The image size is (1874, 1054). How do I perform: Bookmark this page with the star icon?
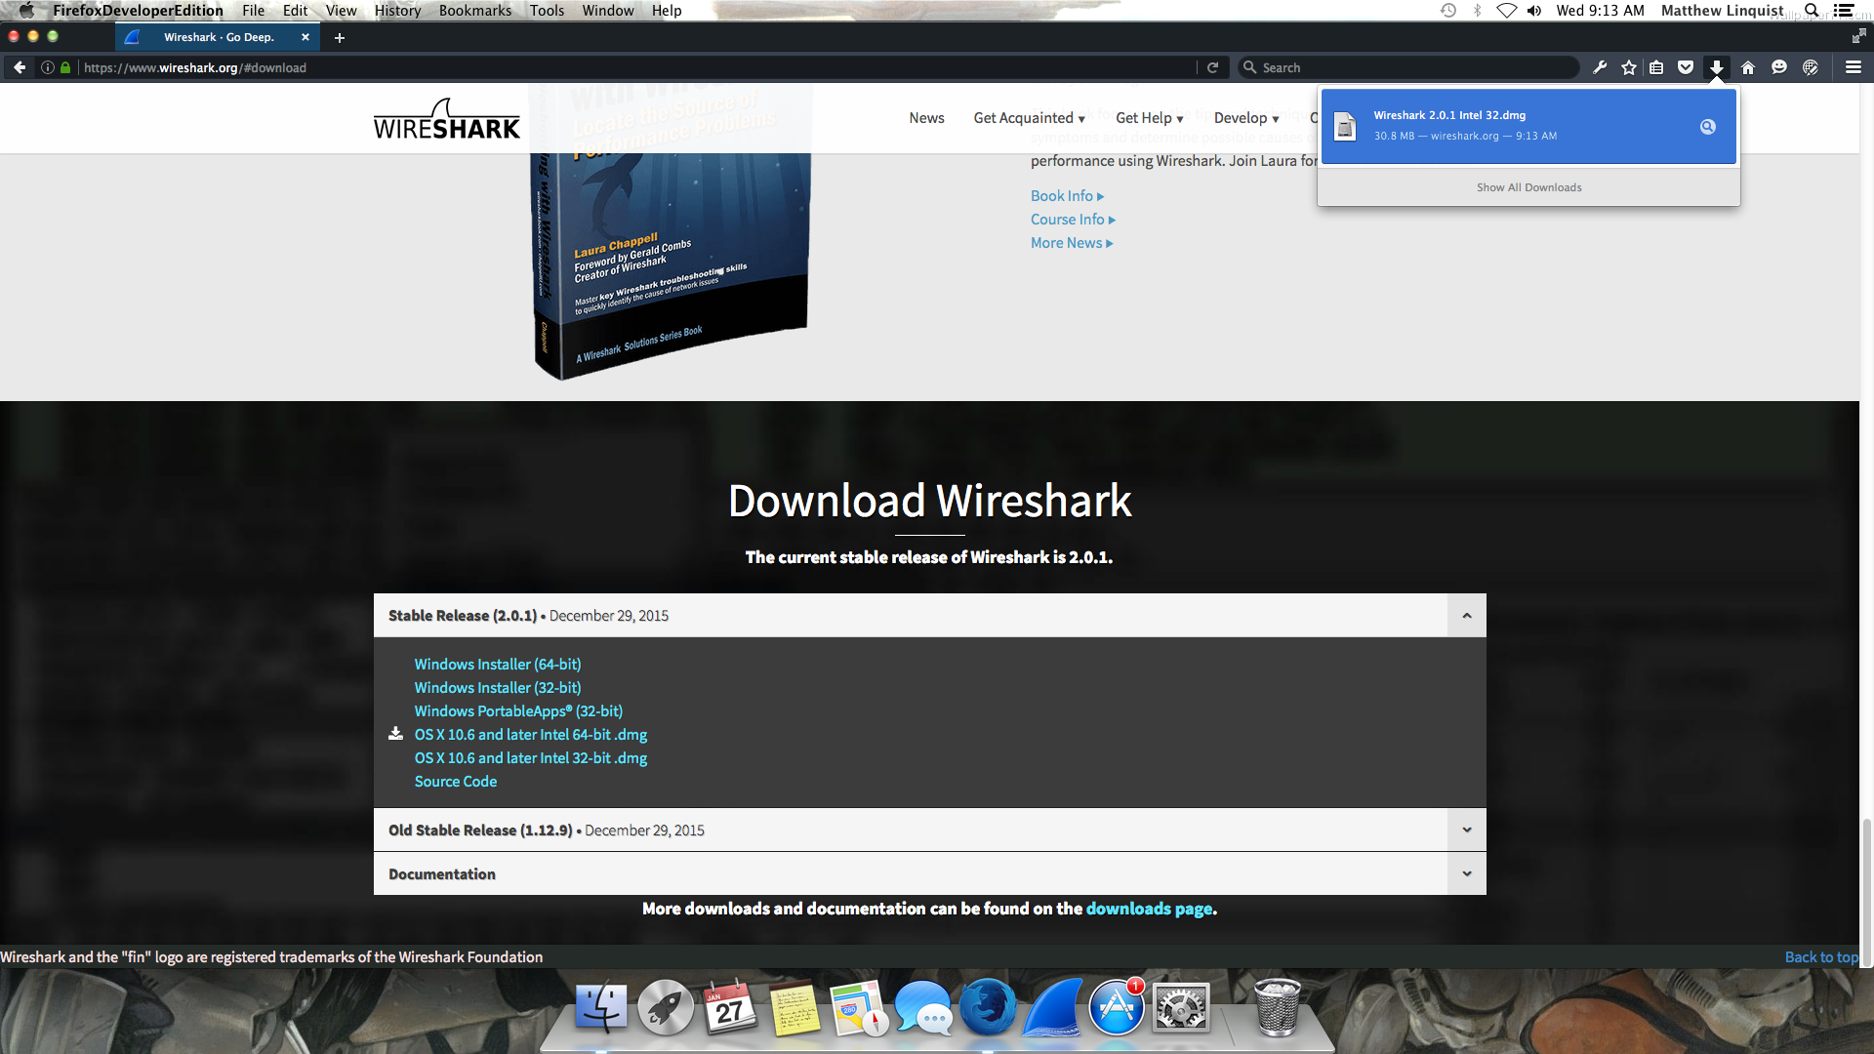coord(1629,67)
